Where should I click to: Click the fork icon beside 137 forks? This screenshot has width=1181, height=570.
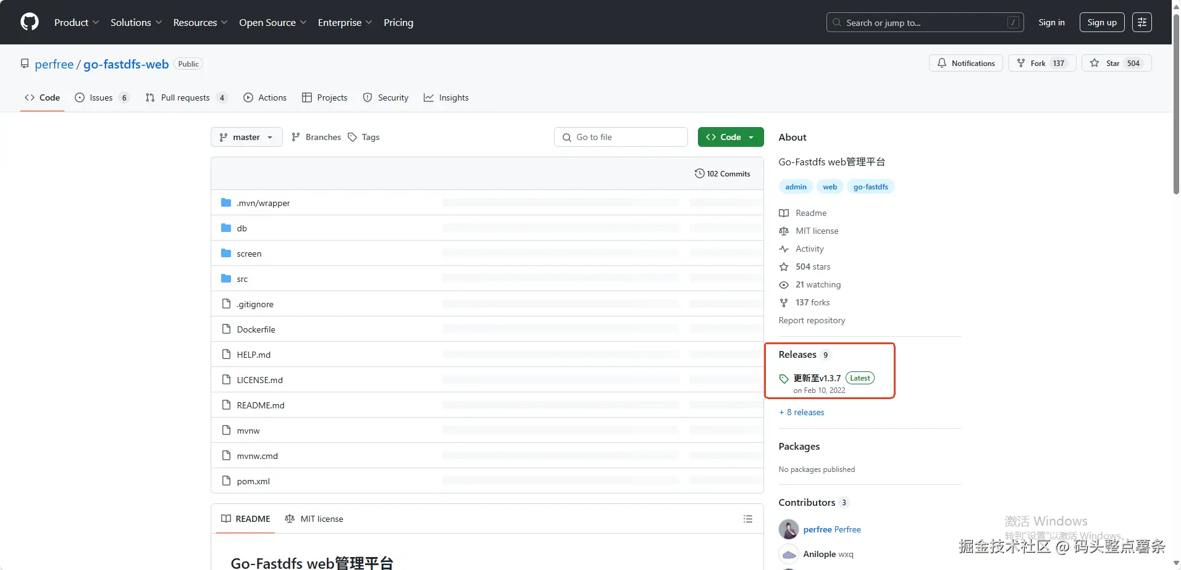tap(784, 302)
